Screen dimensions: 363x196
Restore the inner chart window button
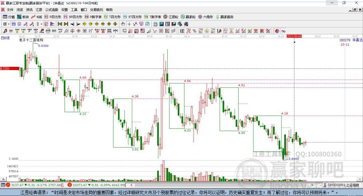pos(355,10)
